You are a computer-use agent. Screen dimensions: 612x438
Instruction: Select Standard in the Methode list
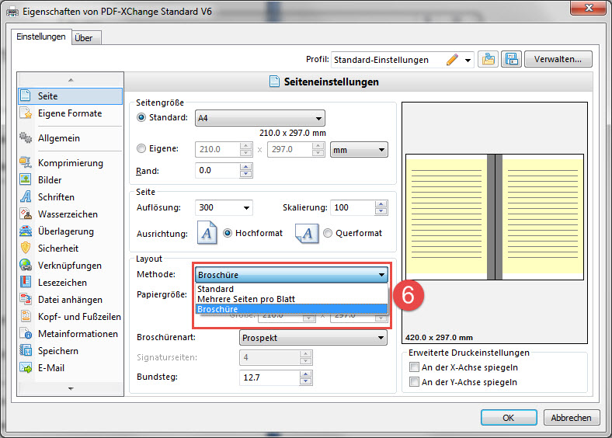[x=291, y=289]
